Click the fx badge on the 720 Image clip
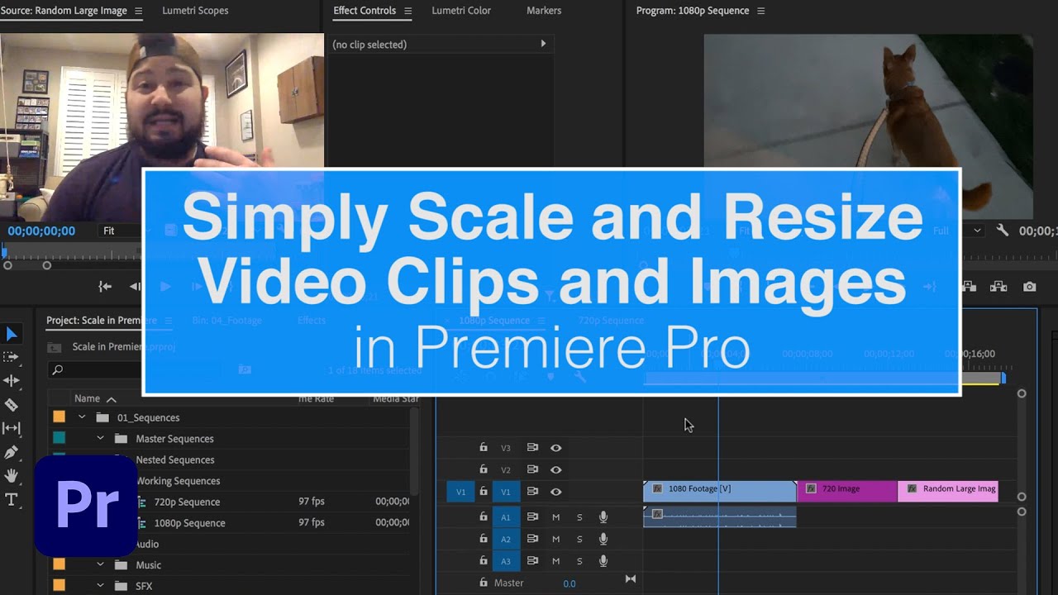Screen dimensions: 1058x595 (x=811, y=488)
